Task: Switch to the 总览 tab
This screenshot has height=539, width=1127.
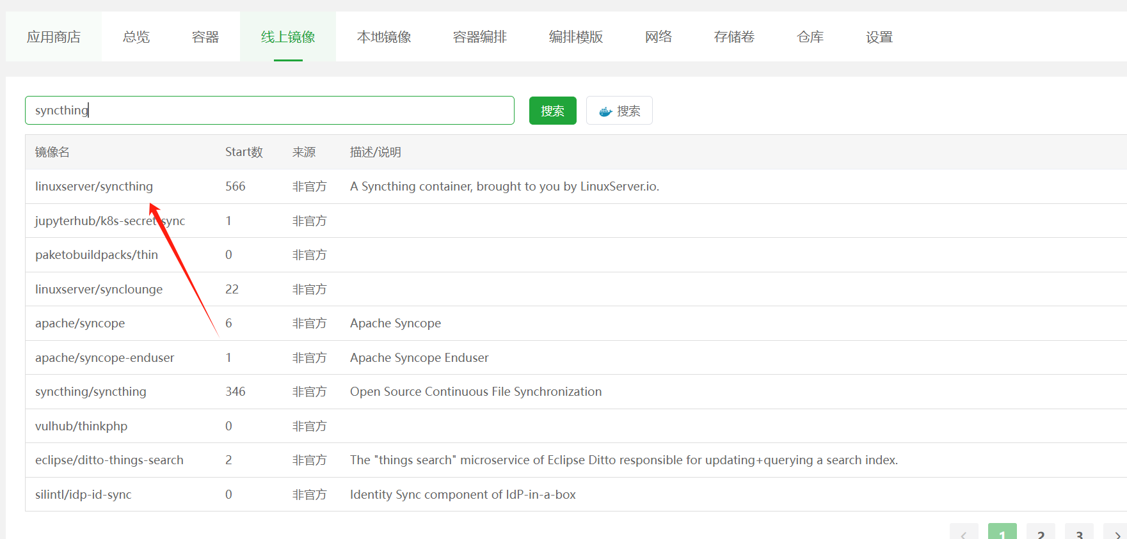Action: [x=136, y=37]
